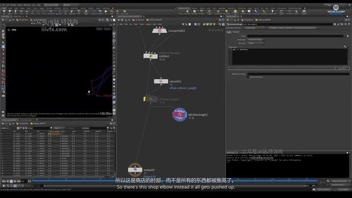Viewport: 352px width, 198px height.
Task: Step to the last frame button
Action: [19, 181]
